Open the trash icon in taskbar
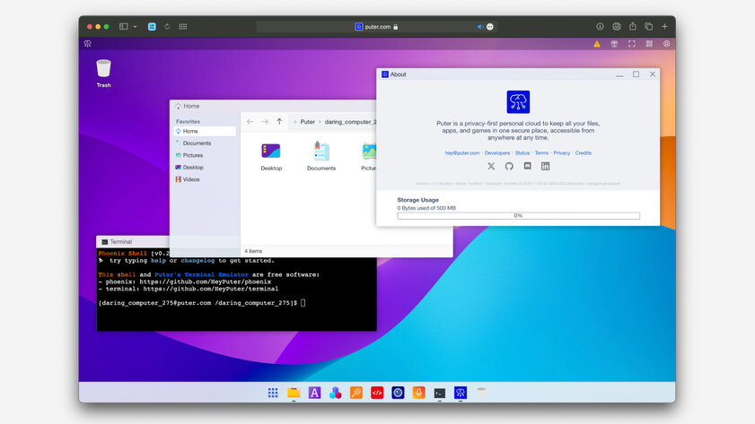Screen dimensions: 755x424 tap(481, 393)
